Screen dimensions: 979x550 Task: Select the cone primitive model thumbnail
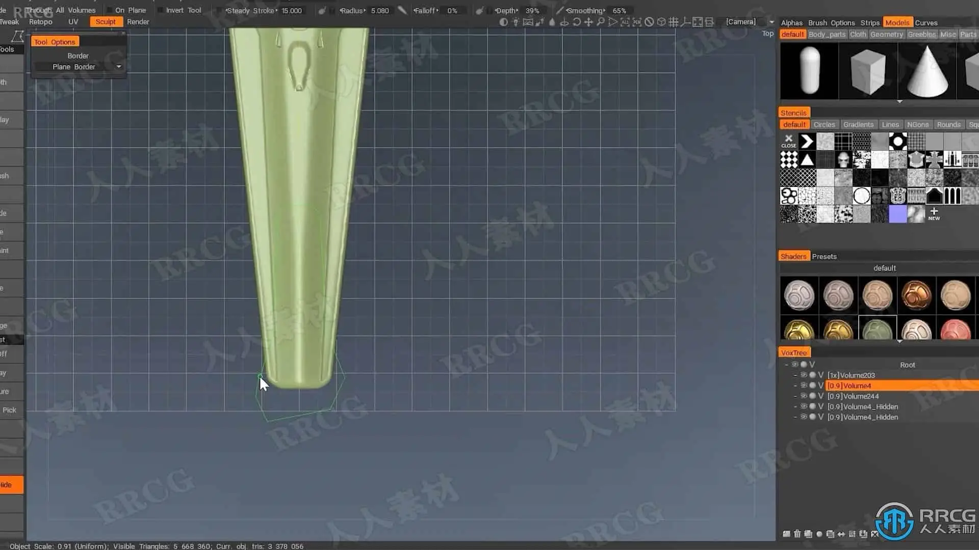tap(927, 71)
